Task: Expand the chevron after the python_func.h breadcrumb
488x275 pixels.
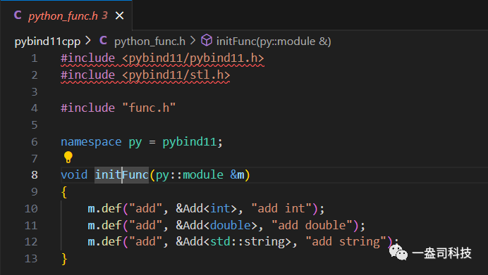Action: [193, 40]
